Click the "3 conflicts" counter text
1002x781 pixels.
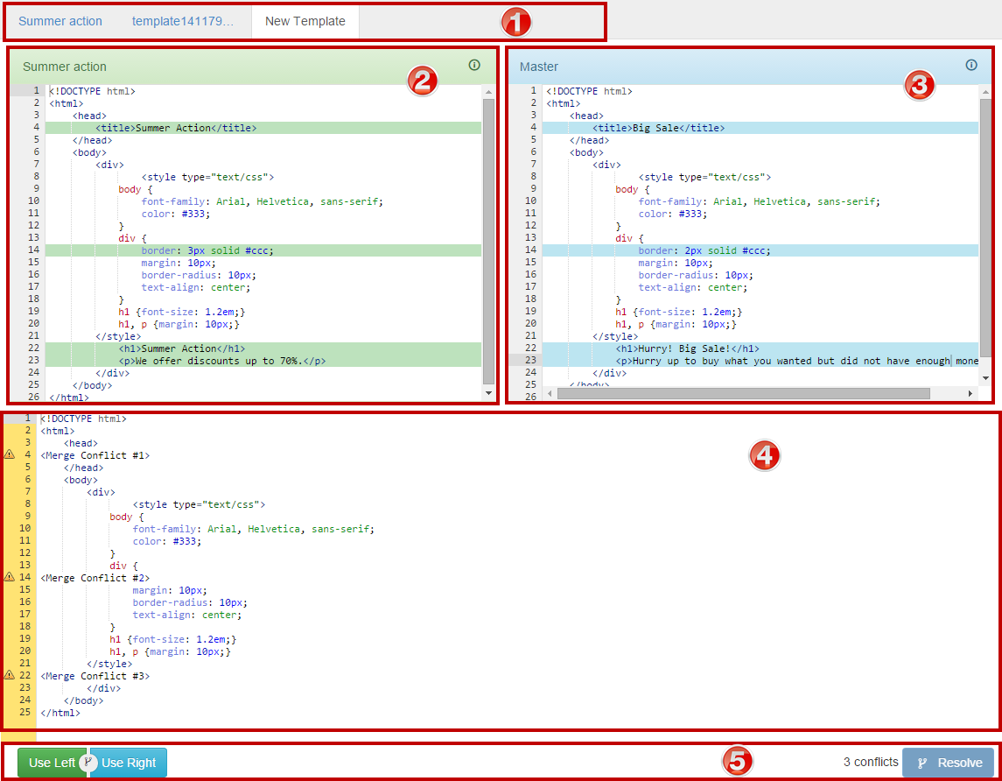click(x=871, y=762)
